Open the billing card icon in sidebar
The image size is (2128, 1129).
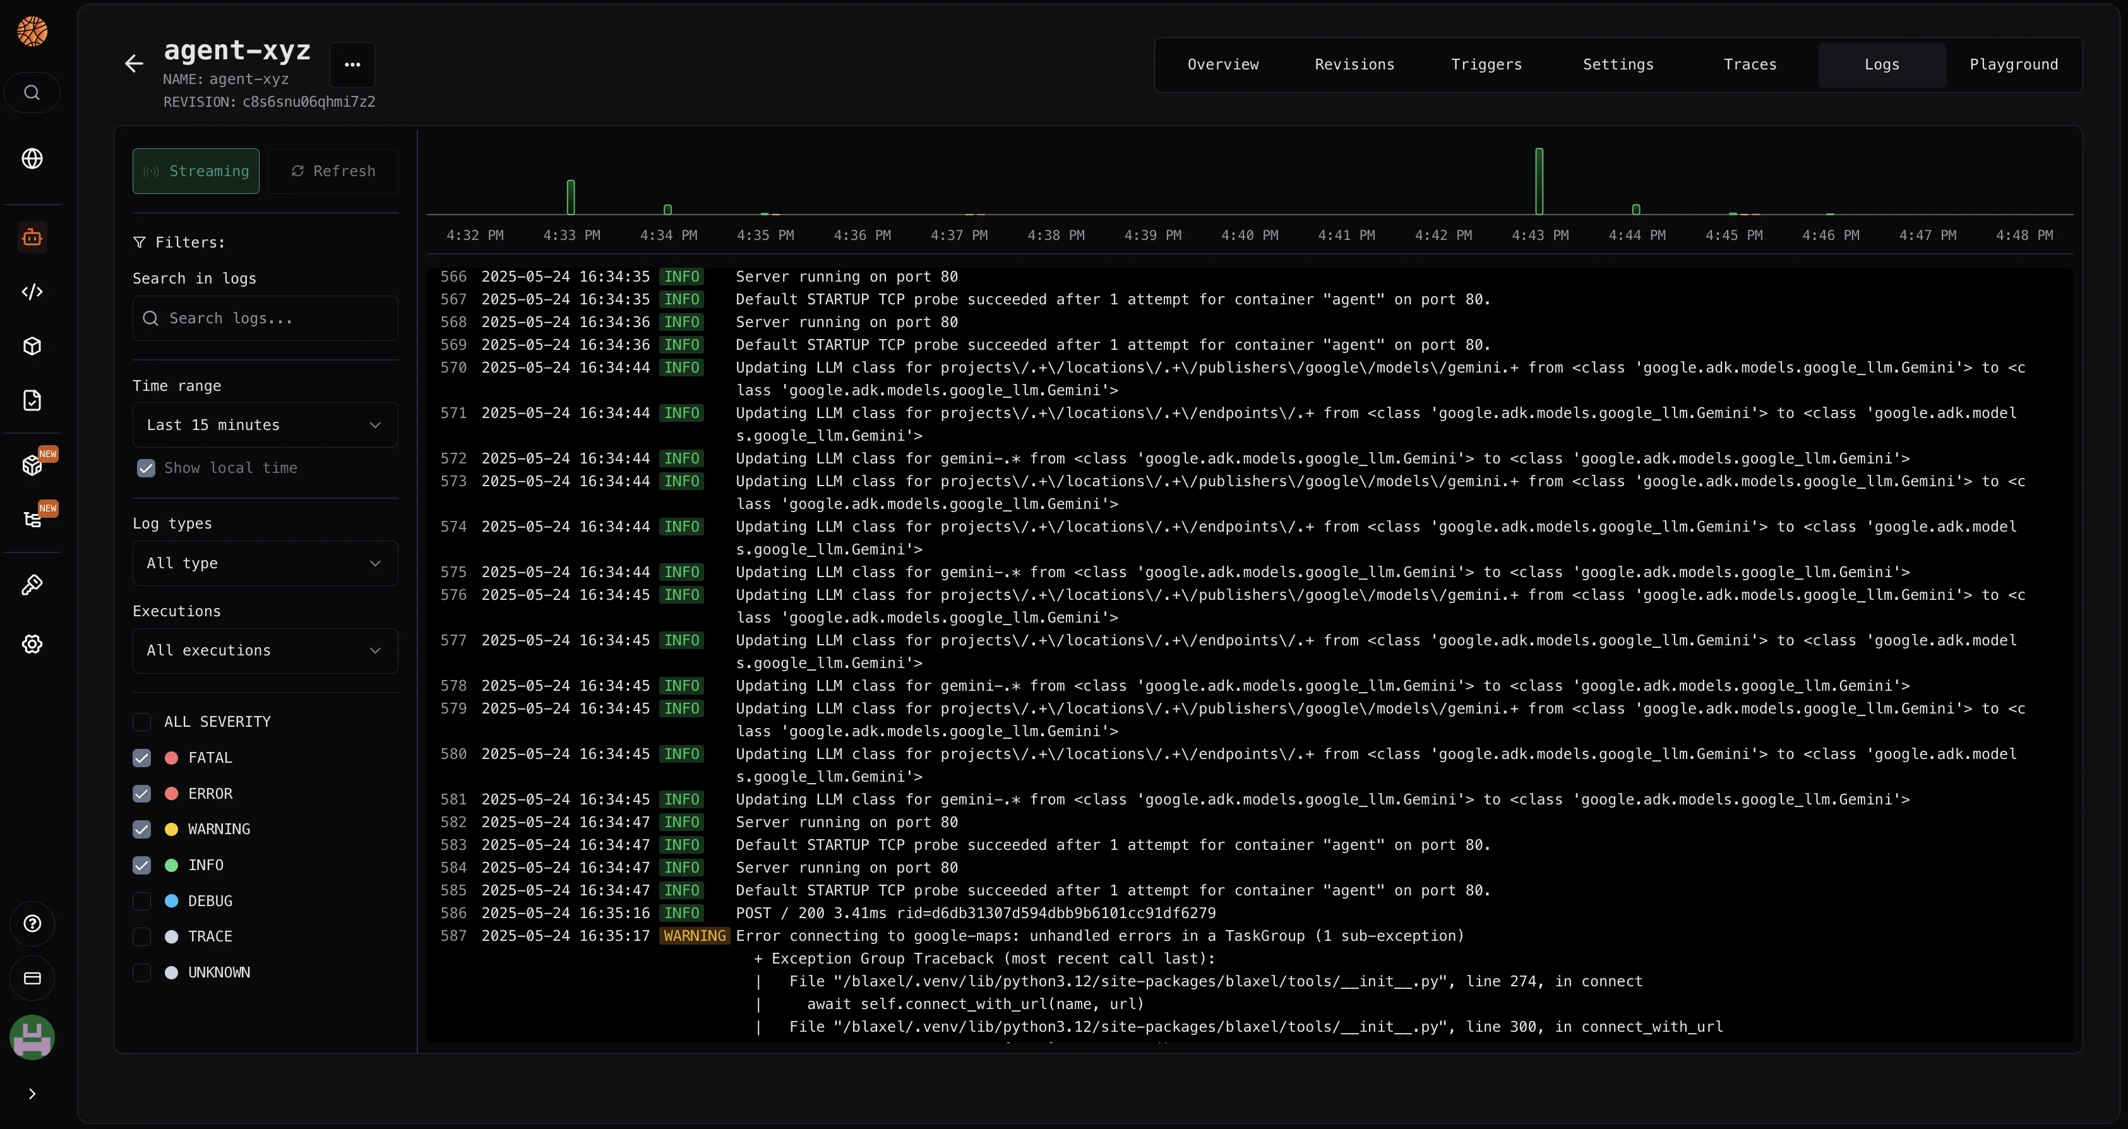point(32,979)
